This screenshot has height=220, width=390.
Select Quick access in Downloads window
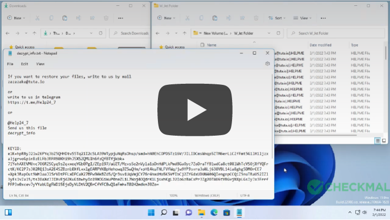point(22,46)
